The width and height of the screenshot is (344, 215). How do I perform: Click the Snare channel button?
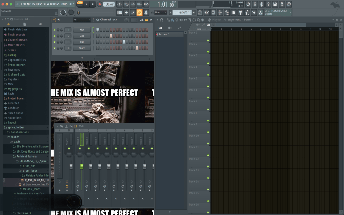(x=82, y=48)
